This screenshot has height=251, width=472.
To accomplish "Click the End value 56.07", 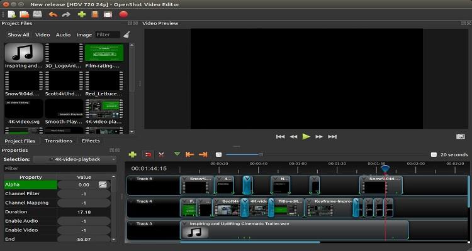I will pos(84,239).
